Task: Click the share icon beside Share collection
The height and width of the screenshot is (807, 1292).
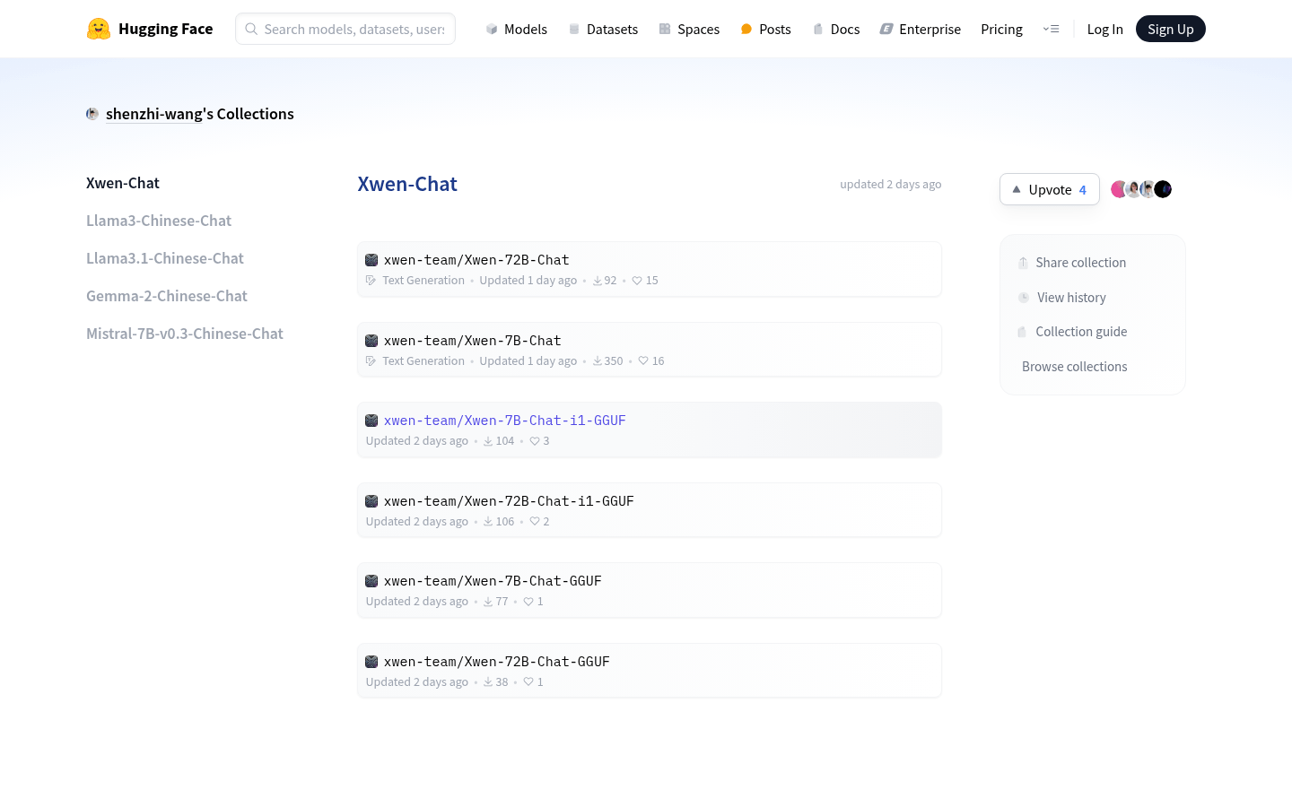Action: pos(1023,263)
